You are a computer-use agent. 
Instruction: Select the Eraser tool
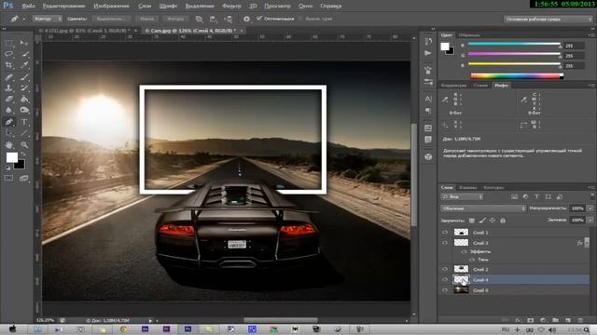pos(8,100)
